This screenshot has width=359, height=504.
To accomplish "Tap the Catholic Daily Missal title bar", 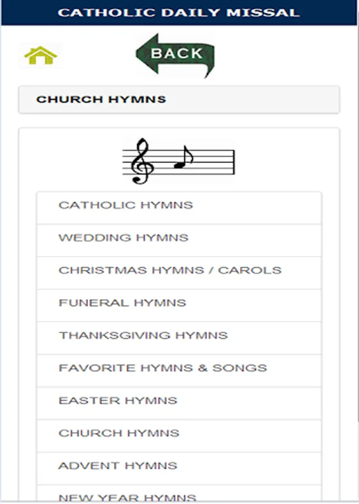I will tap(179, 13).
